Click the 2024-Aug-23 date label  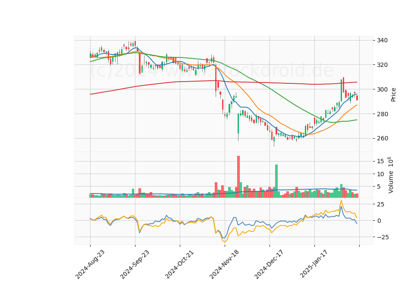point(90,264)
